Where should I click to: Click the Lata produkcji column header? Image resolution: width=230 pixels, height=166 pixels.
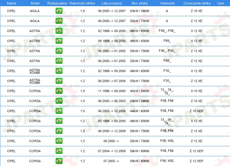click(112, 3)
